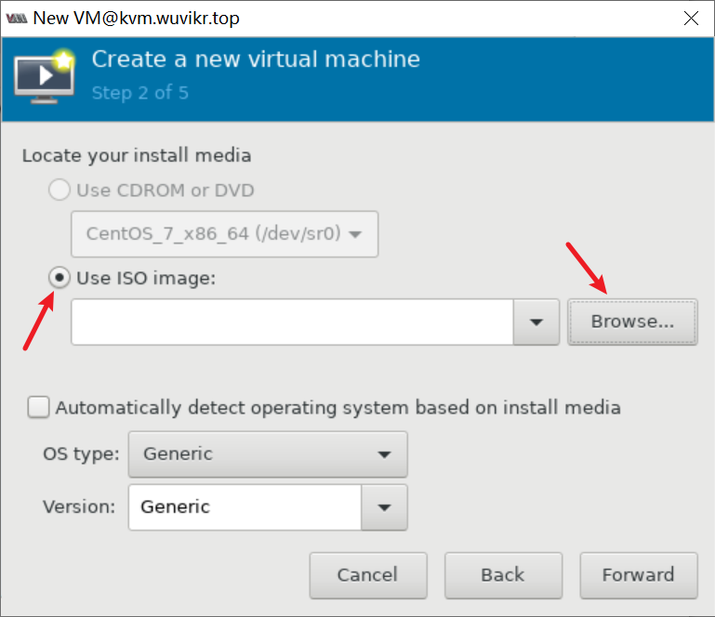This screenshot has width=715, height=617.
Task: Open the CentOS_7_x86_64 CDROM device dropdown
Action: tap(224, 234)
